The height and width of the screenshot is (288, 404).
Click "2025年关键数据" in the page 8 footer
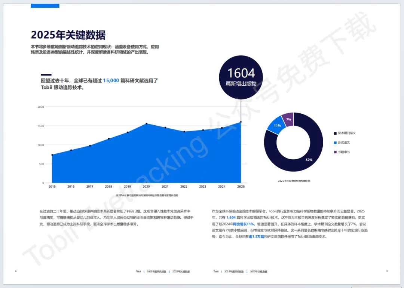point(181,272)
